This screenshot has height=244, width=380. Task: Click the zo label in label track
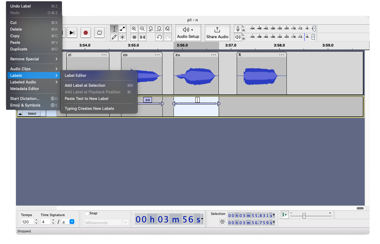pyautogui.click(x=147, y=100)
